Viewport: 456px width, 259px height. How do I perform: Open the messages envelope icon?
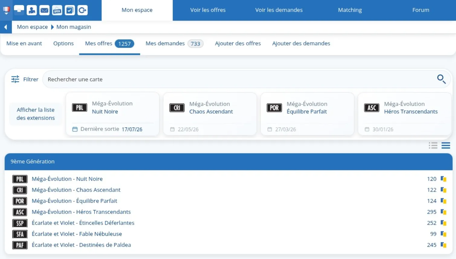(44, 10)
